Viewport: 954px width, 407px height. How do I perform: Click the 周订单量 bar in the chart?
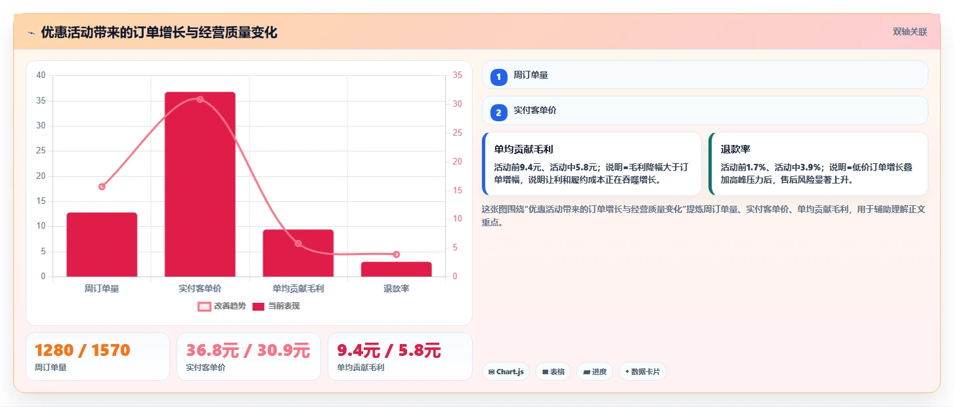point(102,244)
